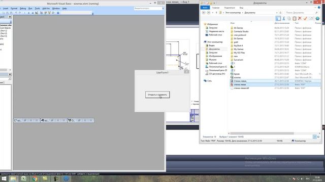Open the Properties object dropdown in Visual Basic
The width and height of the screenshot is (325, 182).
pyautogui.click(x=10, y=79)
